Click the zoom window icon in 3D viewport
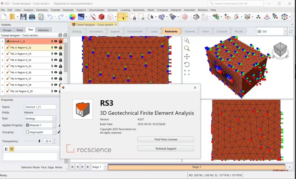 pos(187,40)
